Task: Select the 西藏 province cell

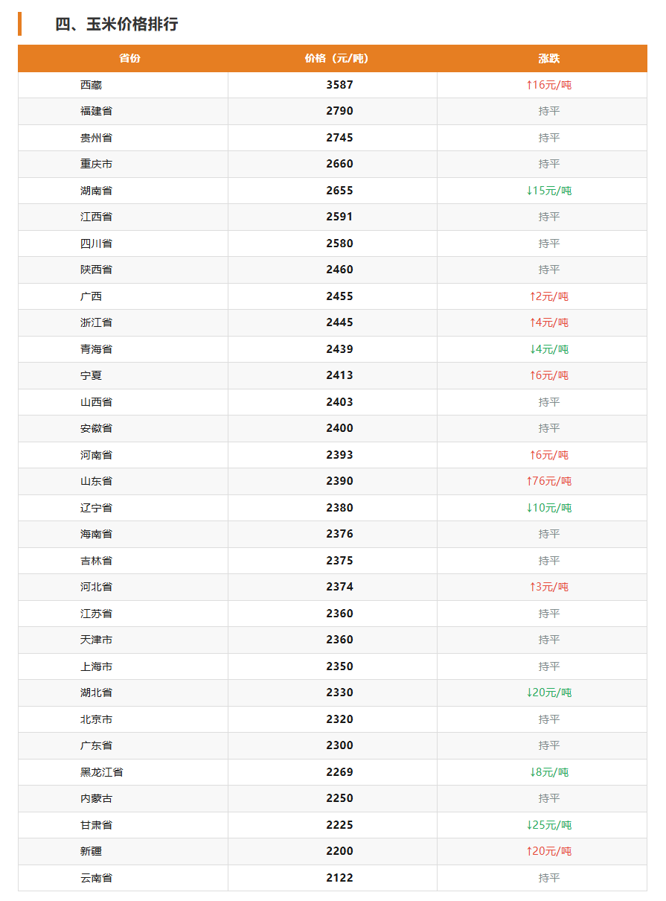Action: coord(91,85)
